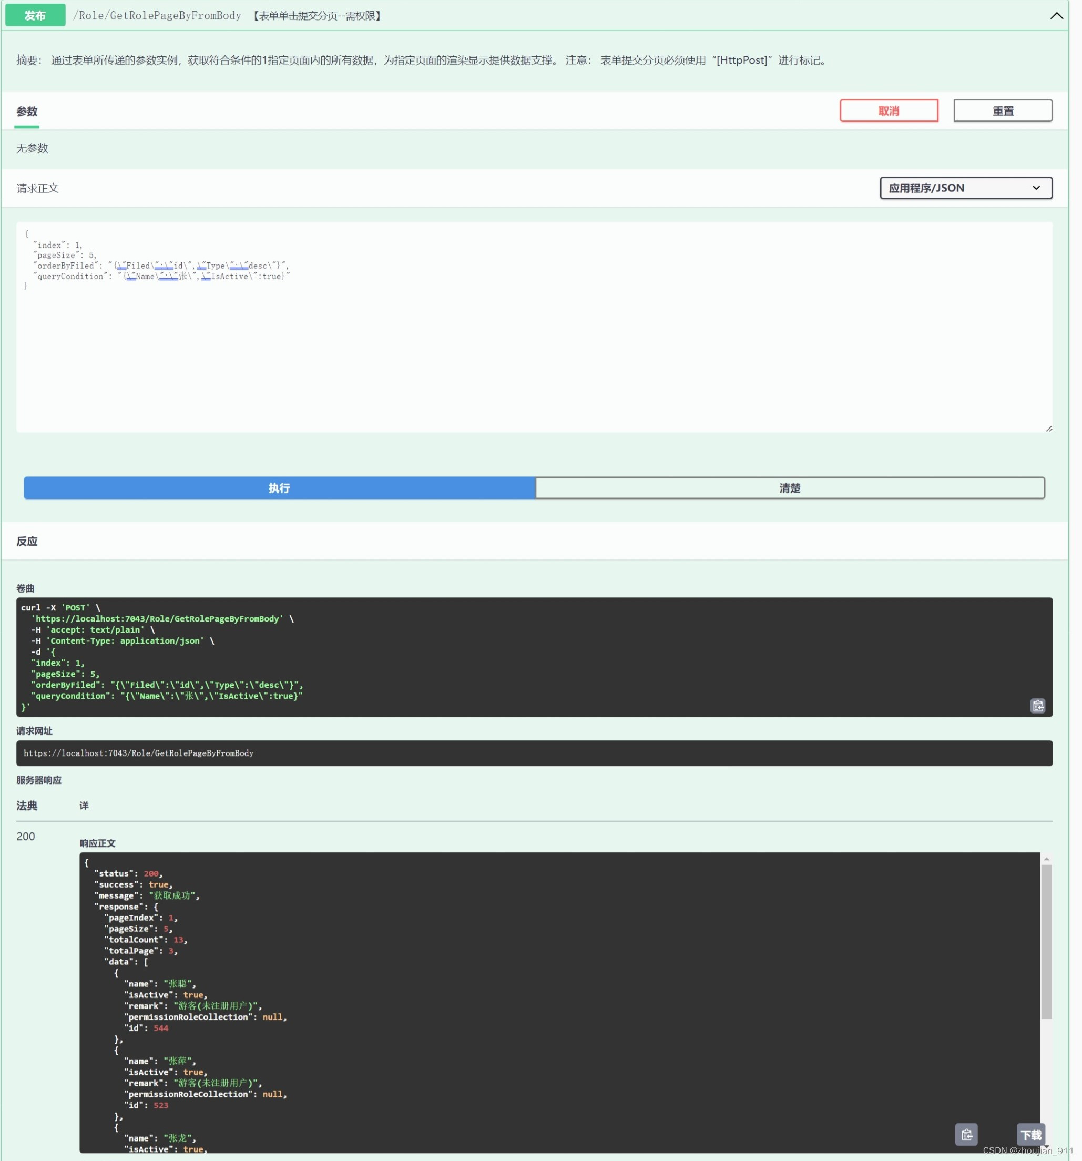Click the 下载 download button

[1030, 1134]
